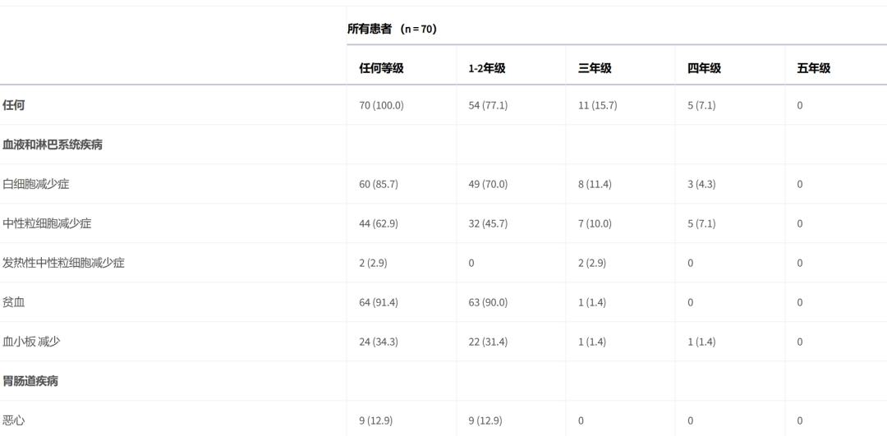The height and width of the screenshot is (436, 887).
Task: Click the "24 (34.3)" thrombocytopenia cell
Action: pyautogui.click(x=379, y=342)
